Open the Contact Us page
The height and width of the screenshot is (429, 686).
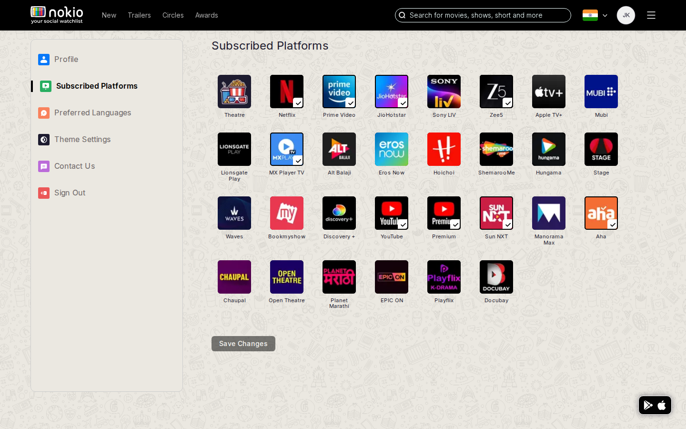67,166
